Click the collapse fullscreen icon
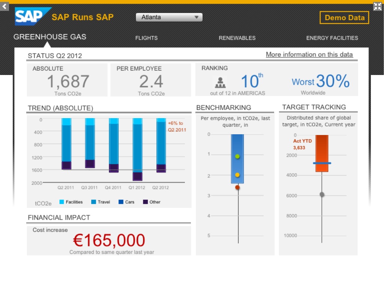 (x=377, y=6)
